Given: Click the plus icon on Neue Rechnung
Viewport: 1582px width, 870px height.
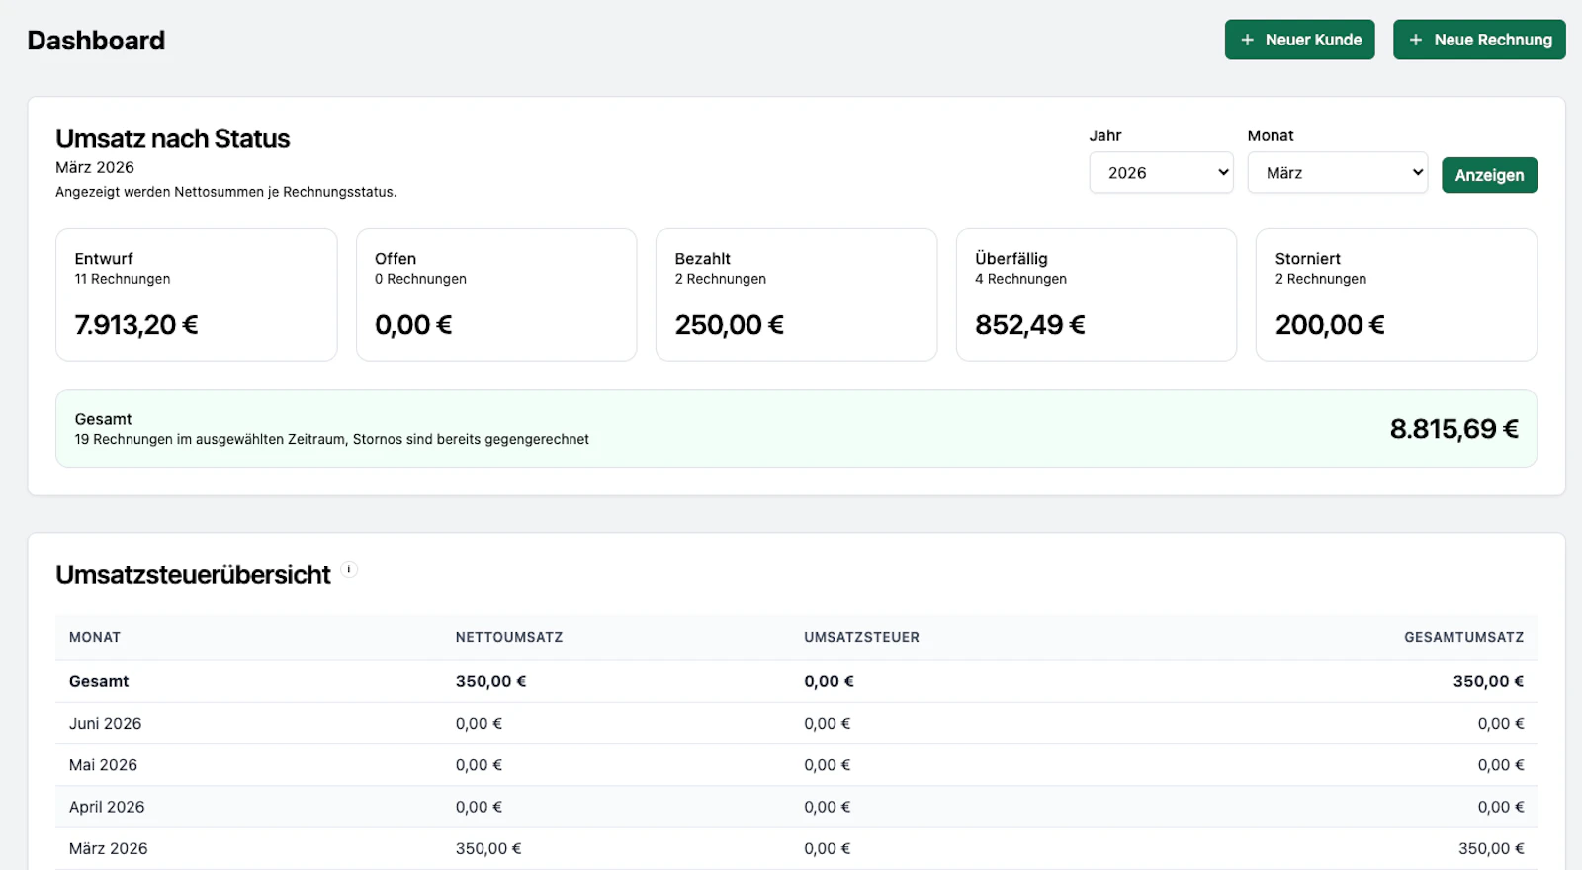Looking at the screenshot, I should [1416, 40].
